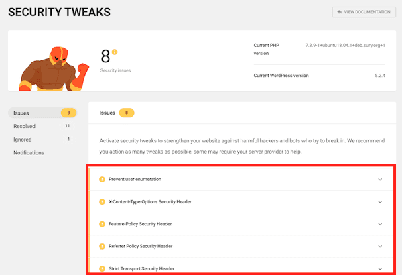Viewport: 402px width, 275px height.
Task: Click the yellow info badge next to the 8
Action: (115, 52)
